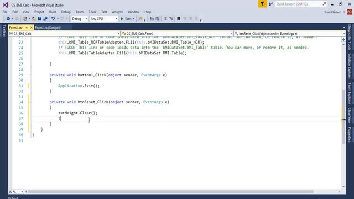Click the Open File toolbar icon

34,19
